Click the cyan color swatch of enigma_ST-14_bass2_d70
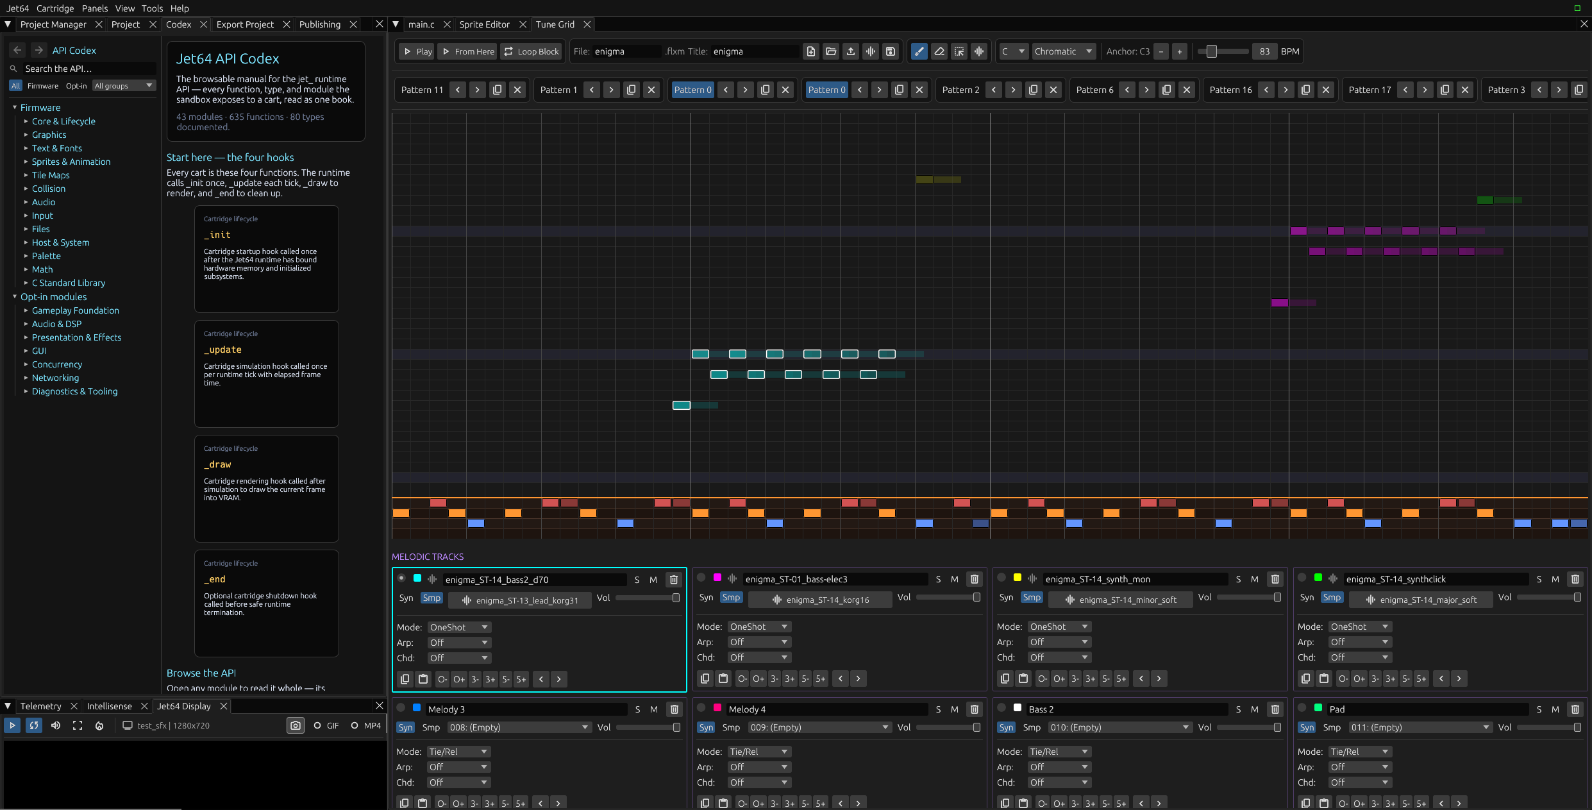Viewport: 1592px width, 810px height. [417, 578]
